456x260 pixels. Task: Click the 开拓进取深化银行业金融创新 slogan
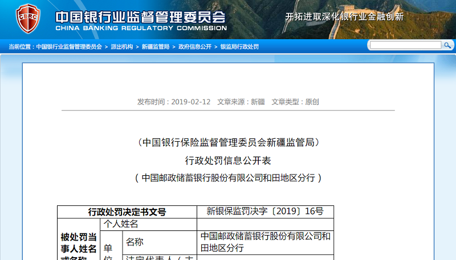(344, 16)
